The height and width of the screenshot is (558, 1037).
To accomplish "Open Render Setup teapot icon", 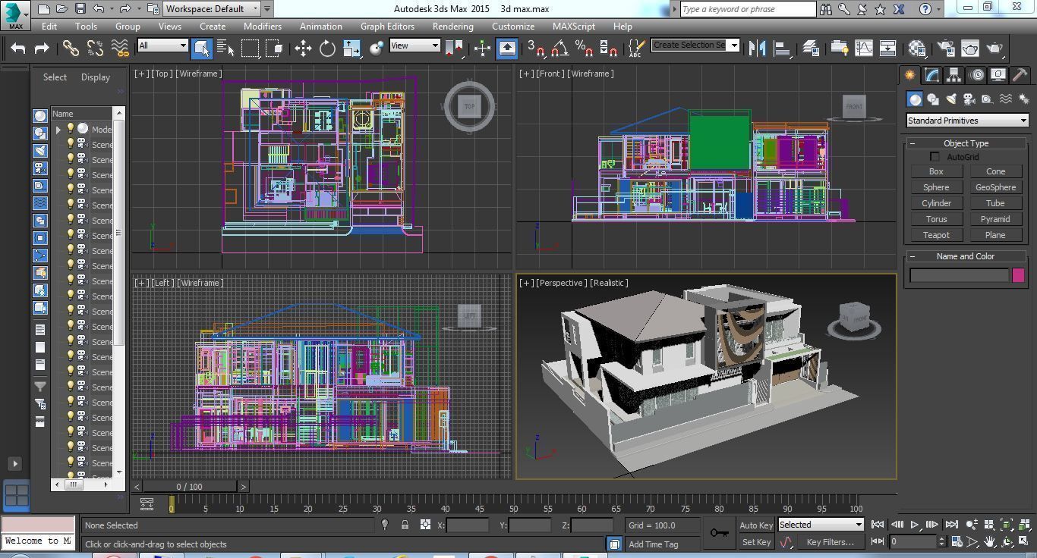I will [946, 49].
